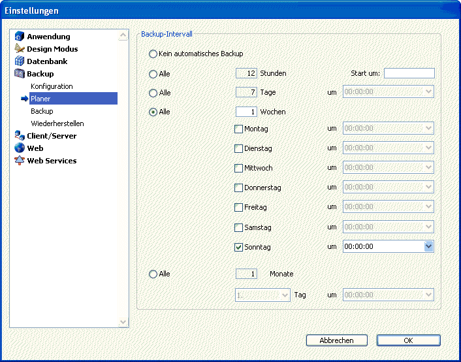Screen dimensions: 461x362
Task: Click the Web Services icon
Action: click(x=20, y=161)
